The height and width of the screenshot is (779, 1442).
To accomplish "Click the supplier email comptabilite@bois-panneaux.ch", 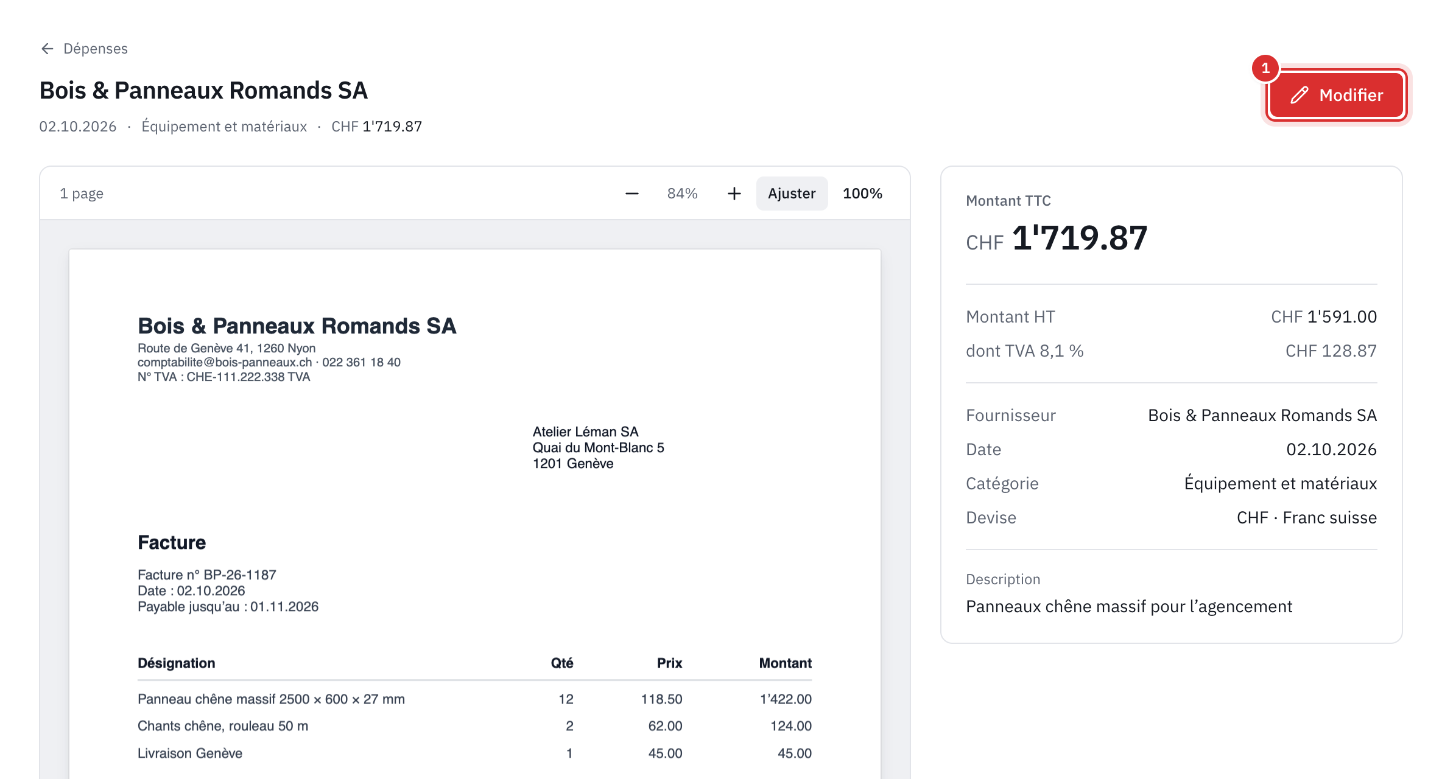I will tap(225, 362).
